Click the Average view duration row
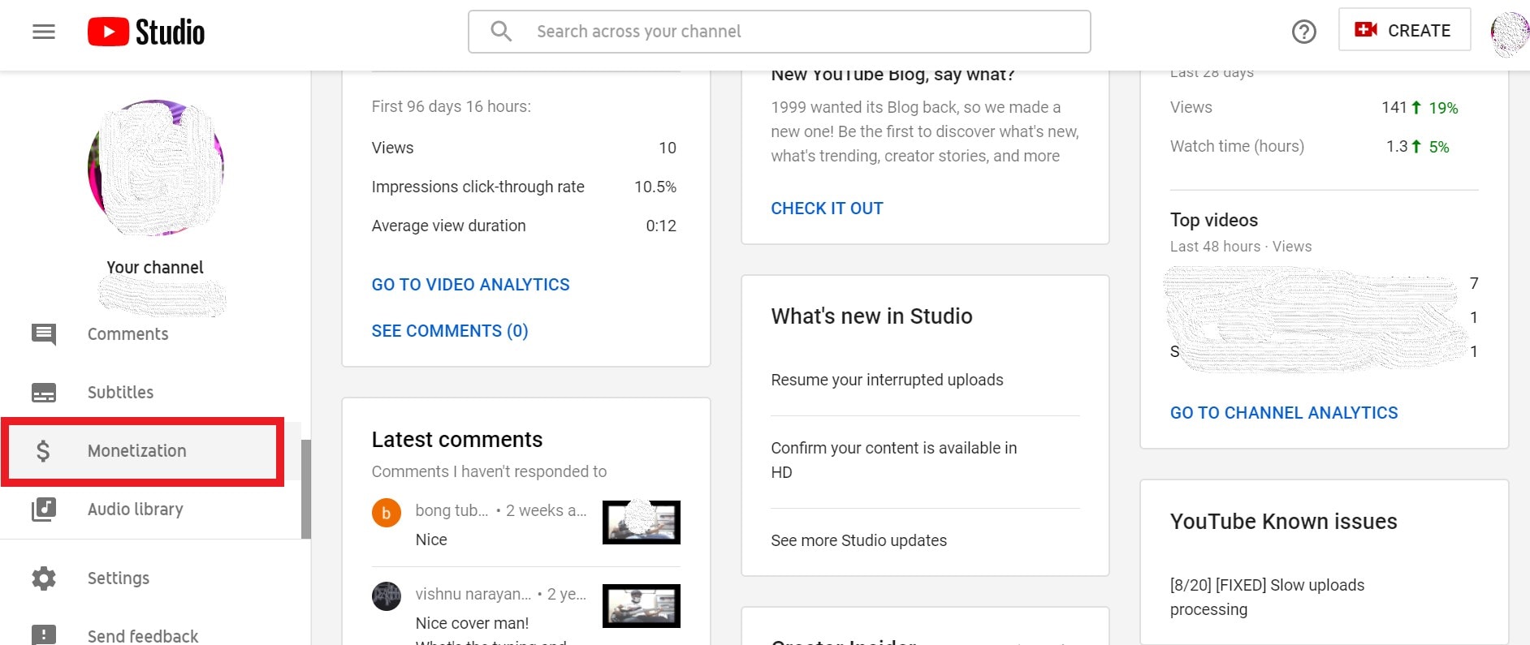1530x645 pixels. (x=524, y=226)
